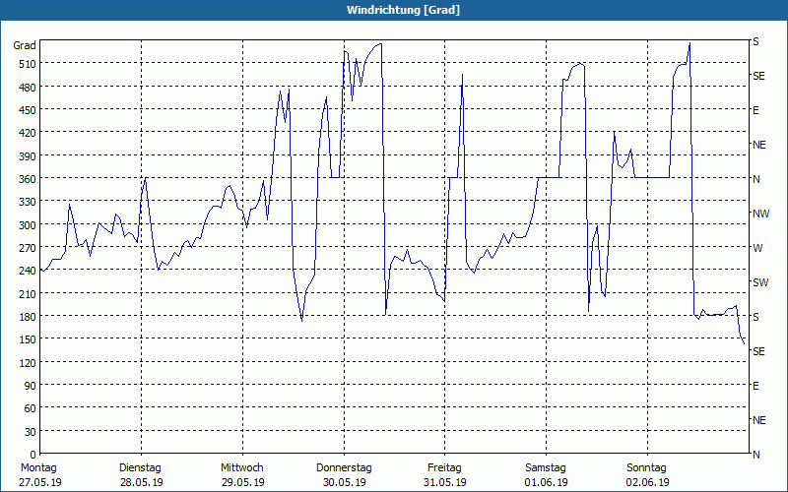Pick the 240 axis value
This screenshot has width=788, height=492.
(29, 272)
